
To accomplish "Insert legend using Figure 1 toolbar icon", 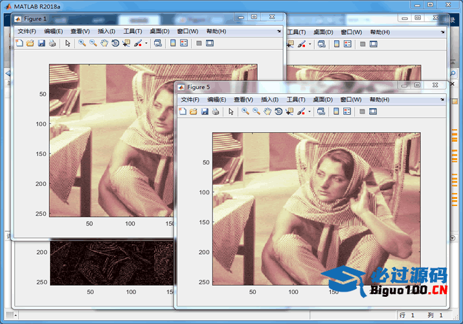I will tap(184, 43).
